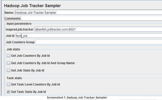Click the Screenshot 7 caption text
Viewport: 162px width, 100px height.
point(77,97)
